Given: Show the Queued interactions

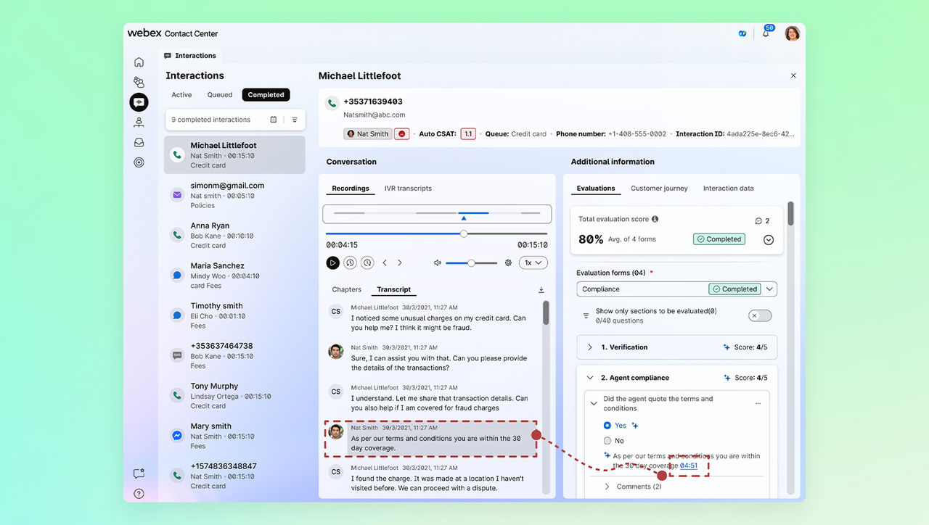Looking at the screenshot, I should click(220, 95).
